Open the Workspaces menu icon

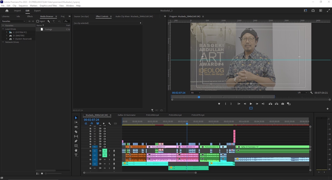[321, 11]
